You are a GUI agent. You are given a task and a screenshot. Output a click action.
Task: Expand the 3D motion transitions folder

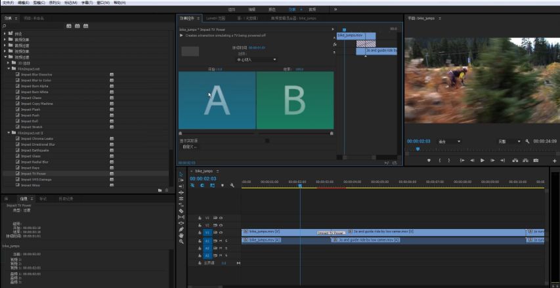[x=9, y=63]
